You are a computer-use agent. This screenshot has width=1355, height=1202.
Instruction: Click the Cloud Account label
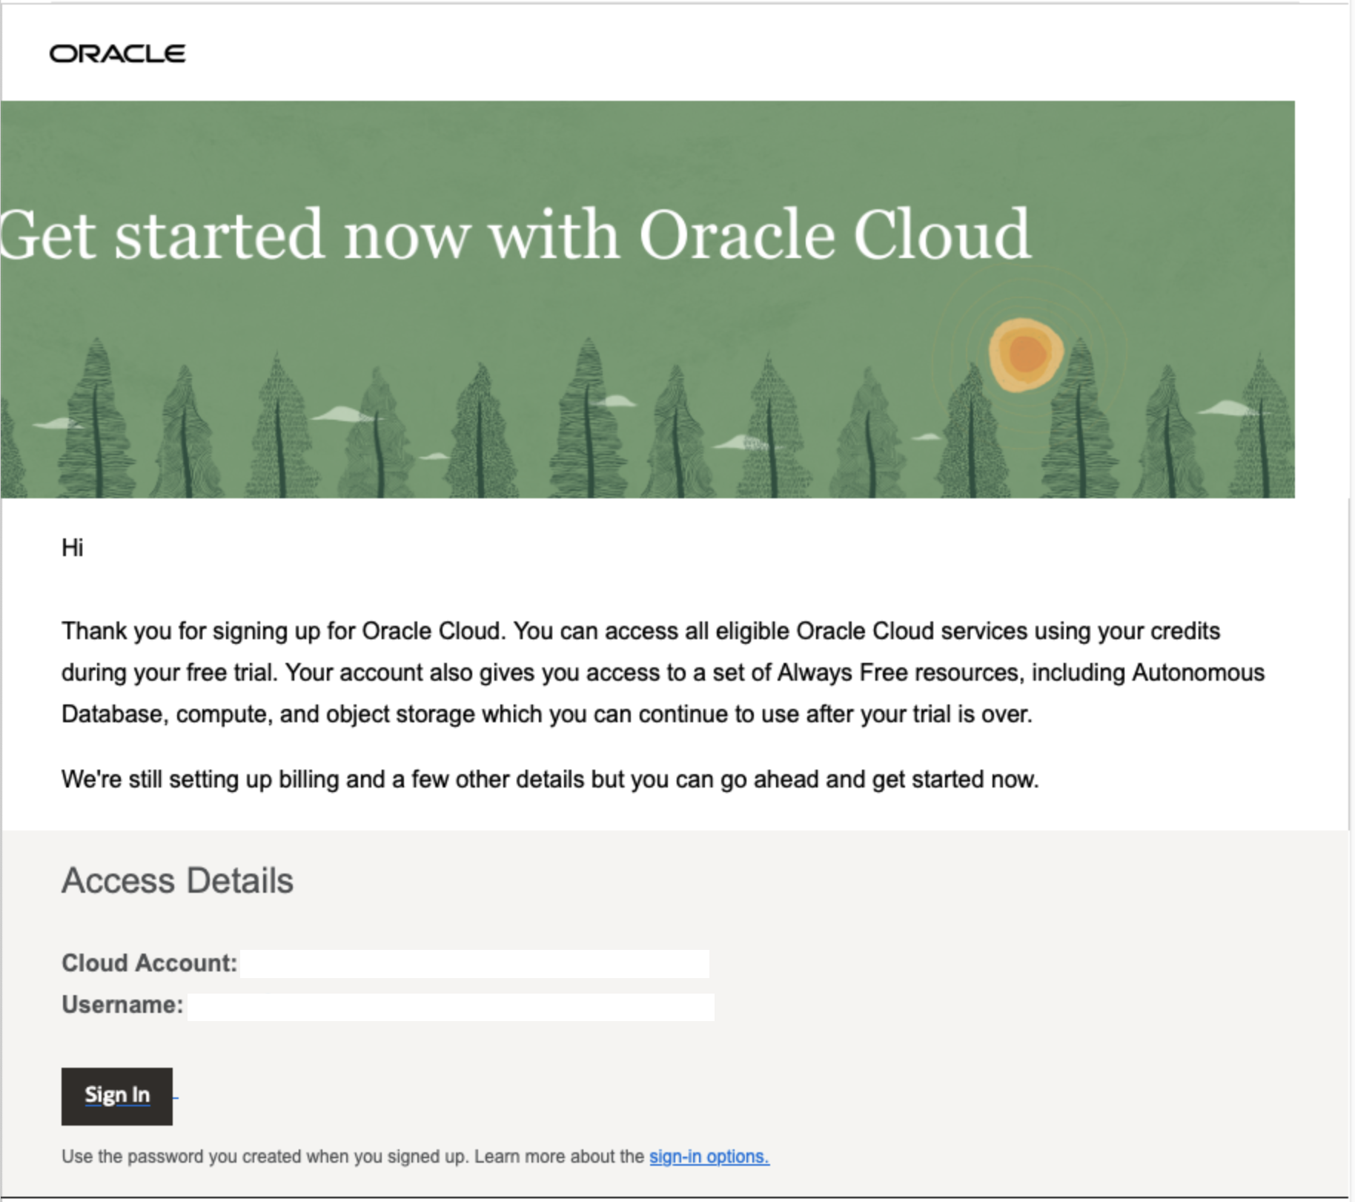149,963
